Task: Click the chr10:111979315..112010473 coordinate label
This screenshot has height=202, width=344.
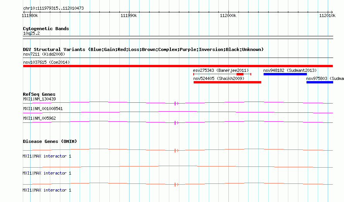Action: tap(53, 8)
